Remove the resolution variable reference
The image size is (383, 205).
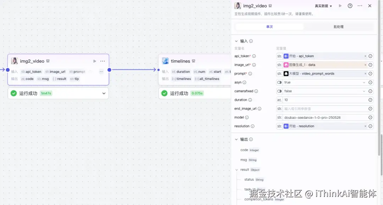tap(365, 127)
